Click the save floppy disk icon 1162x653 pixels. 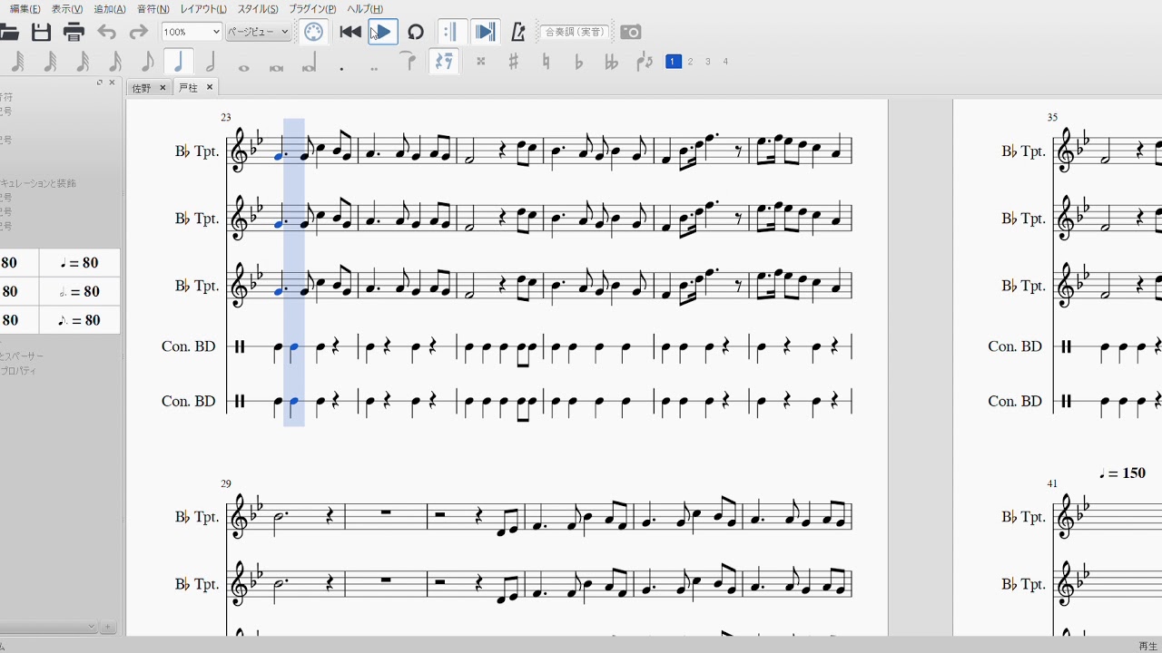click(41, 33)
